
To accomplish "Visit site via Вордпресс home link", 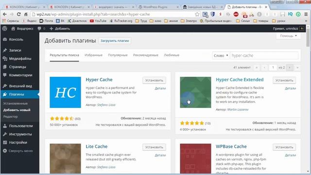I will tap(22, 29).
